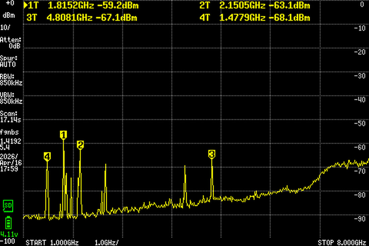Select marker 4 flag on the leftmost peak
Screen dimensions: 369x246
pyautogui.click(x=47, y=156)
